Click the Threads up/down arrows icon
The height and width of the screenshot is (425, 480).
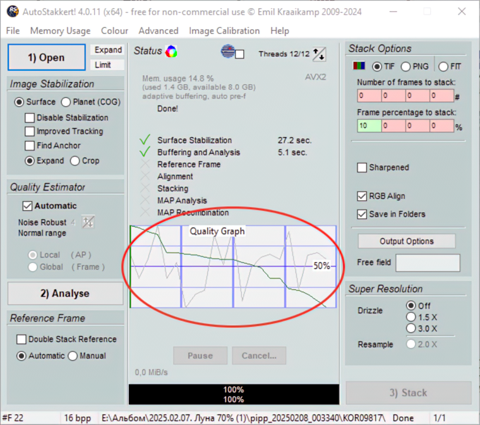(319, 54)
